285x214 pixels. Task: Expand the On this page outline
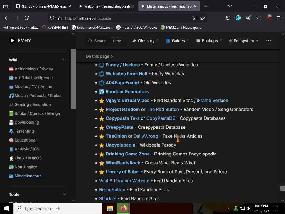pos(99,56)
